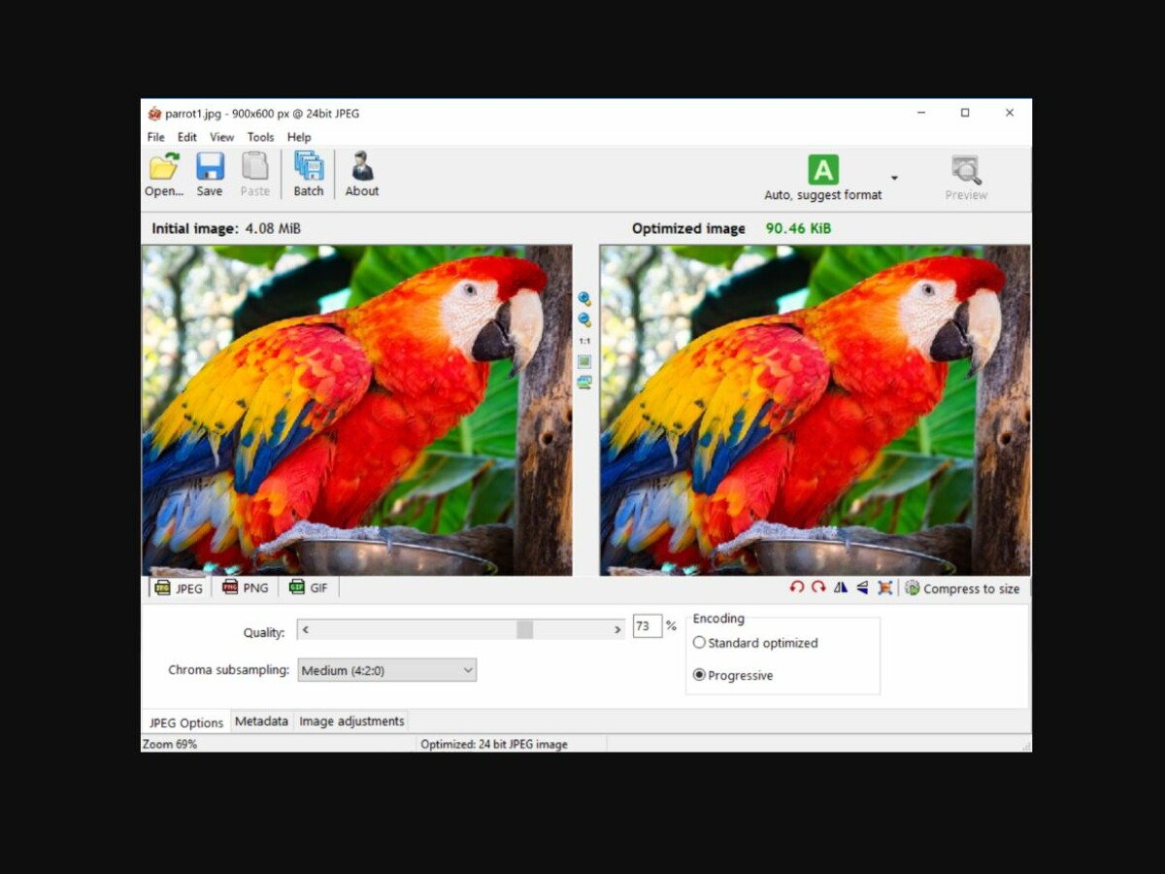Open the Tools menu
Viewport: 1165px width, 874px height.
pyautogui.click(x=259, y=137)
